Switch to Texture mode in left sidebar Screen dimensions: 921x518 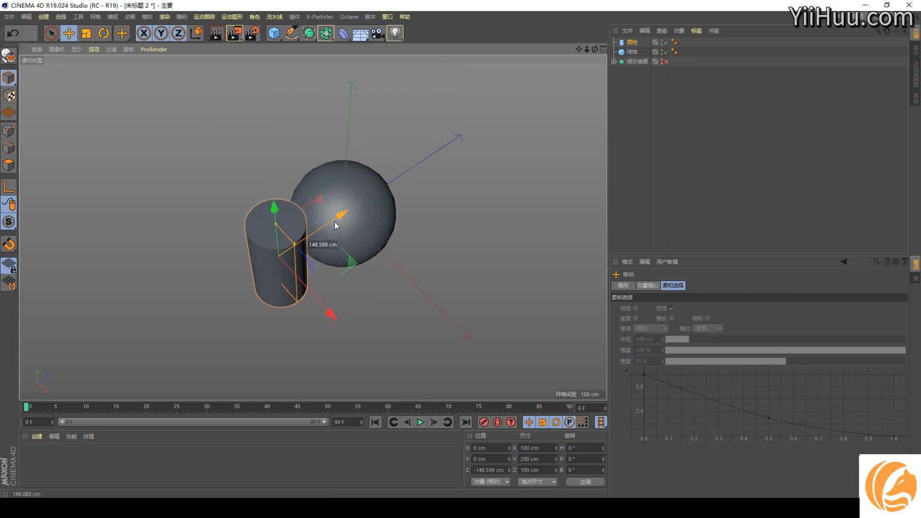click(9, 95)
